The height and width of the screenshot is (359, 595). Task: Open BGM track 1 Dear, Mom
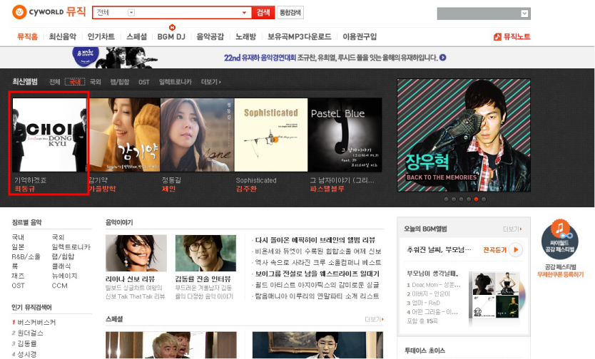coord(433,285)
